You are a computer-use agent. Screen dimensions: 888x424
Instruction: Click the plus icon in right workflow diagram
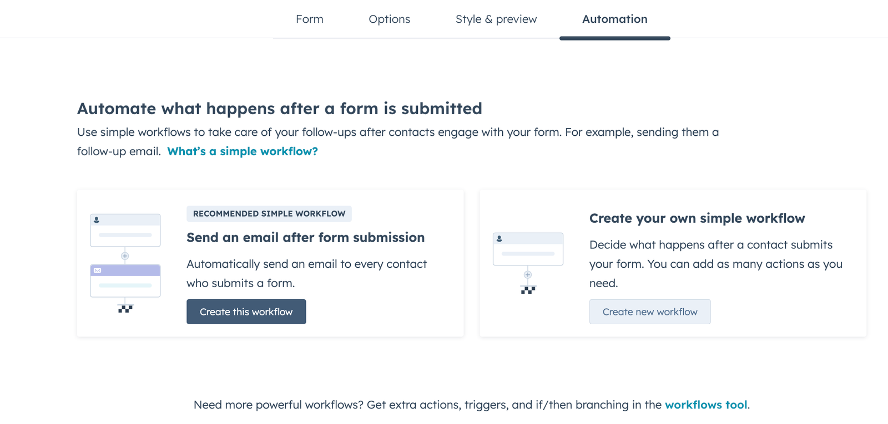528,274
